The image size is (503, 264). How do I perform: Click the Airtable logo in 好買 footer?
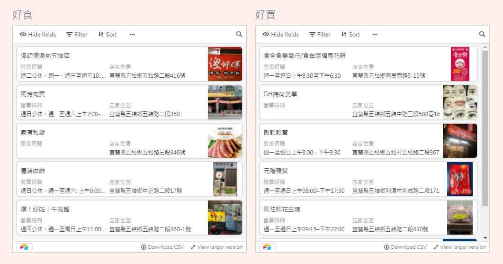pyautogui.click(x=267, y=247)
